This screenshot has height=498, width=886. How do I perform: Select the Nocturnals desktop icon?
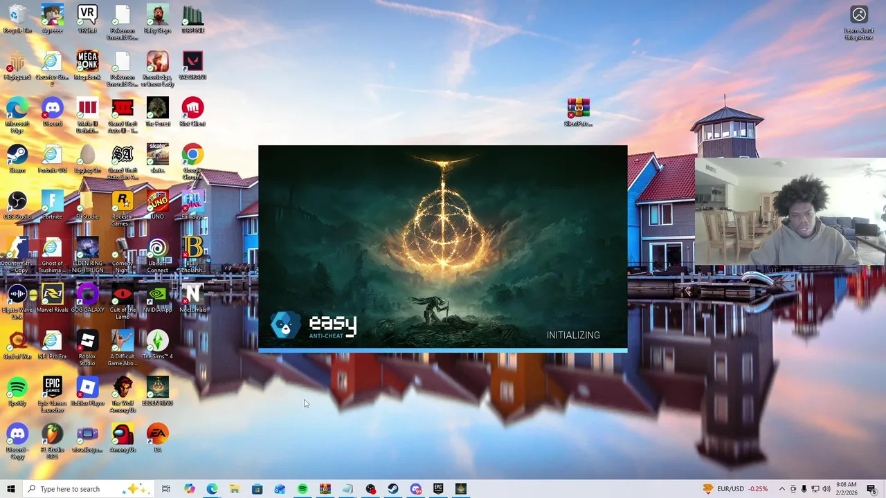192,298
